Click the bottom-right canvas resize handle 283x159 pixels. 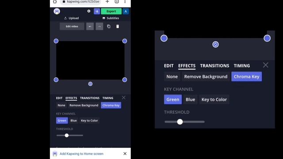click(125, 79)
